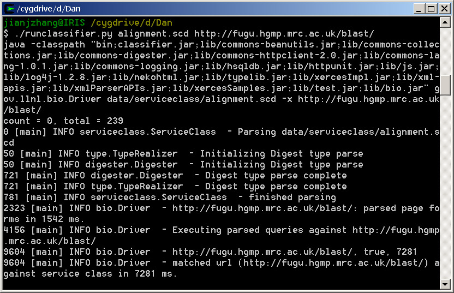The height and width of the screenshot is (293, 454).
Task: Click the scrollbar track below the thumb
Action: tap(445, 191)
